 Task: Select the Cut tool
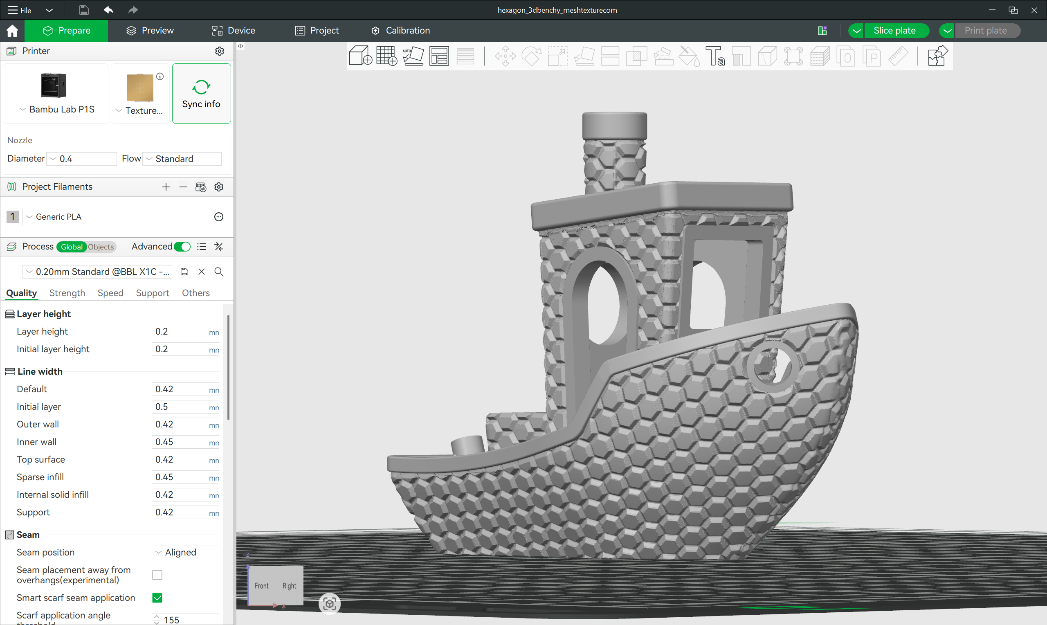(610, 56)
